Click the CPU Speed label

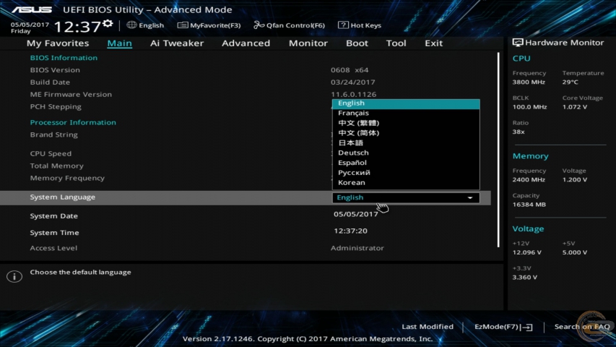(51, 154)
